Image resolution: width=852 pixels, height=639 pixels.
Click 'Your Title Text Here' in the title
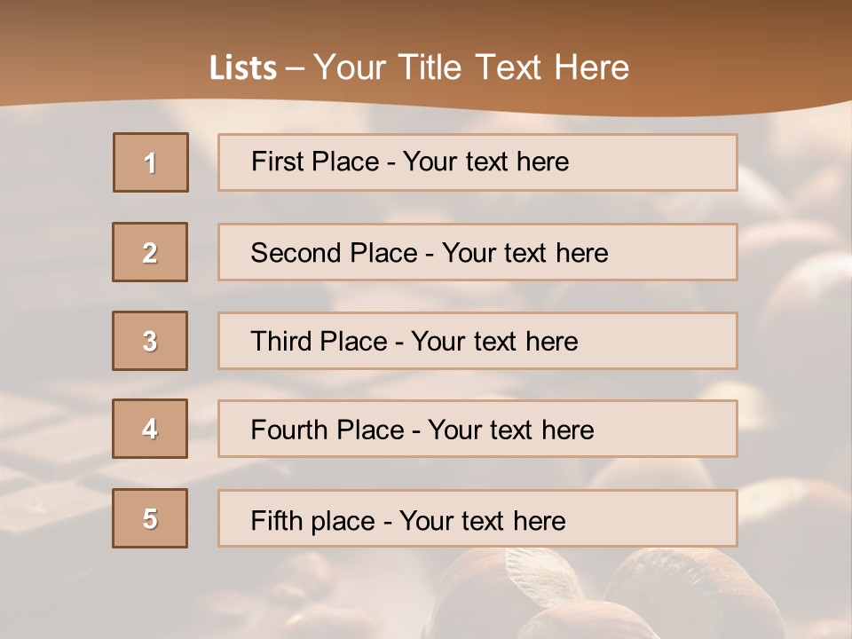(x=471, y=68)
